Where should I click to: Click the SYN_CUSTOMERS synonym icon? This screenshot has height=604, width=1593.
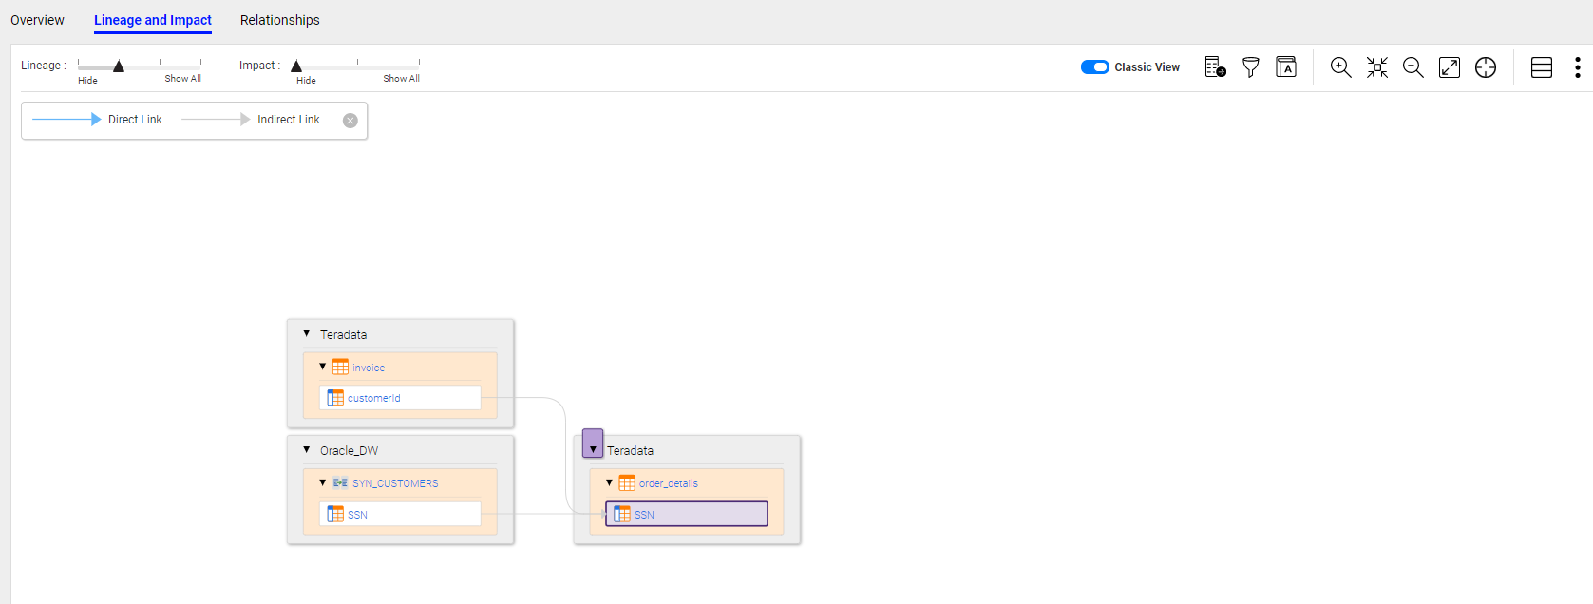[340, 482]
